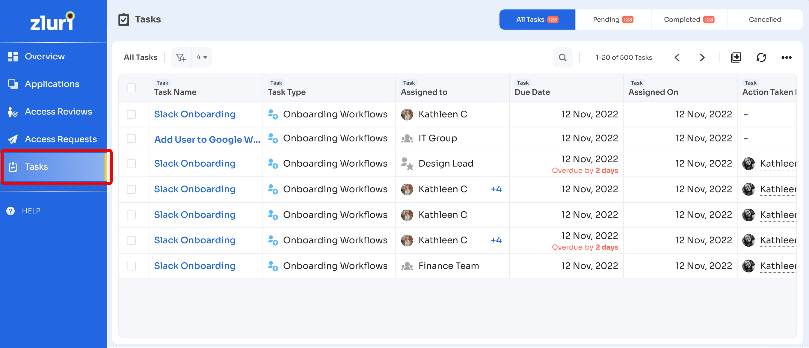Screen dimensions: 809x348
Task: Click the HELP question mark icon
Action: [x=11, y=211]
